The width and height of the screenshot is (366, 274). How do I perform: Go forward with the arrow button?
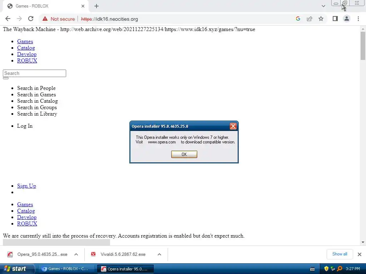coord(19,19)
